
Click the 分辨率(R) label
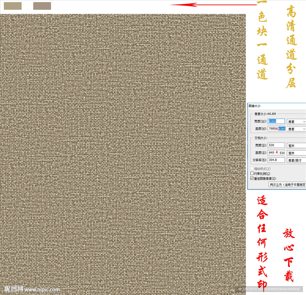click(260, 160)
